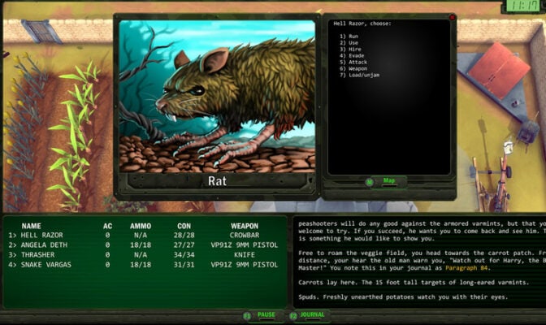This screenshot has width=546, height=325.
Task: Click the Rat enemy portrait
Action: pos(217,96)
